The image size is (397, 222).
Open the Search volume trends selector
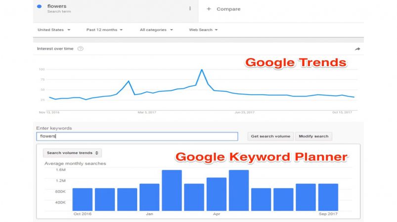72,153
